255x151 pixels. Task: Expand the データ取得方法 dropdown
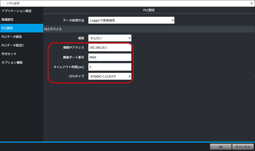(131, 20)
